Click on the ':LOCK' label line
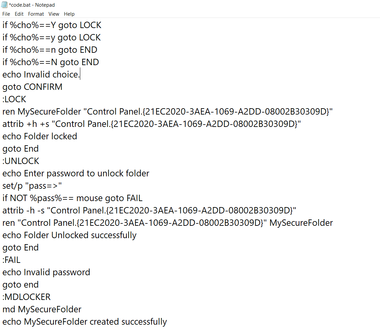The image size is (380, 330). click(14, 99)
